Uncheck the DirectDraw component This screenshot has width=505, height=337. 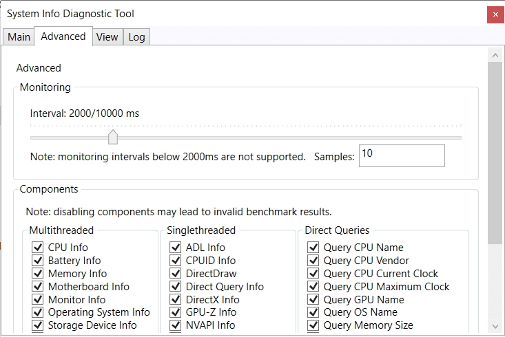[x=175, y=274]
